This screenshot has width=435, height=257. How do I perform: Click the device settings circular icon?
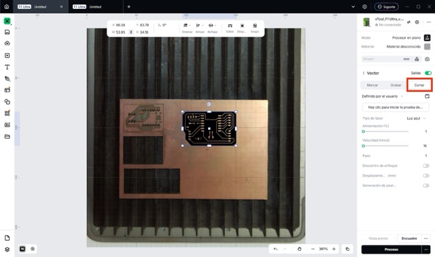point(417,22)
